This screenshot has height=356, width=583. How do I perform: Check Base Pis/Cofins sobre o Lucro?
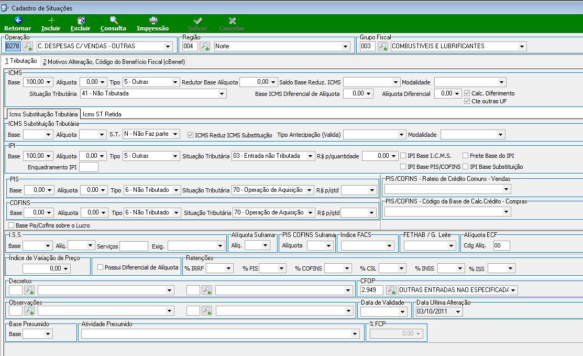11,225
